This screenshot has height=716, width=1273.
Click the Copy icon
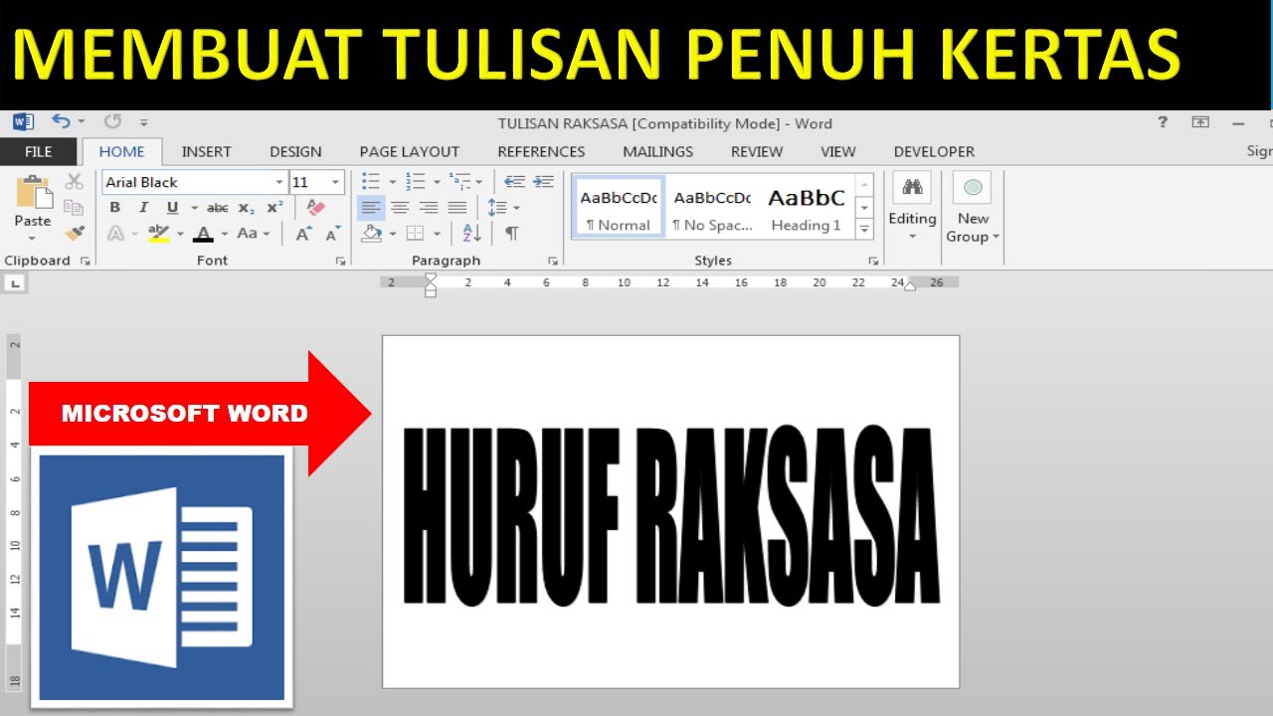click(74, 207)
